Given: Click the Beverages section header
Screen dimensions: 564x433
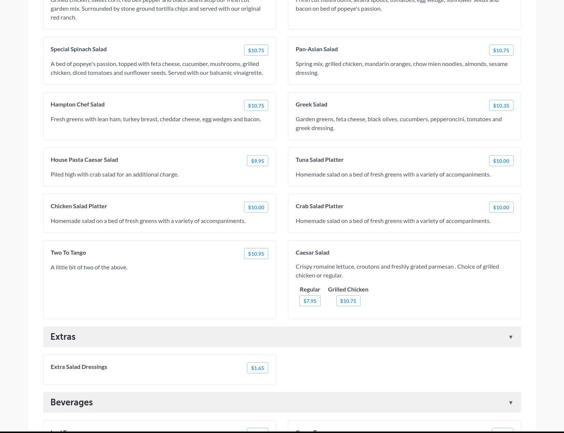Looking at the screenshot, I should (x=72, y=402).
